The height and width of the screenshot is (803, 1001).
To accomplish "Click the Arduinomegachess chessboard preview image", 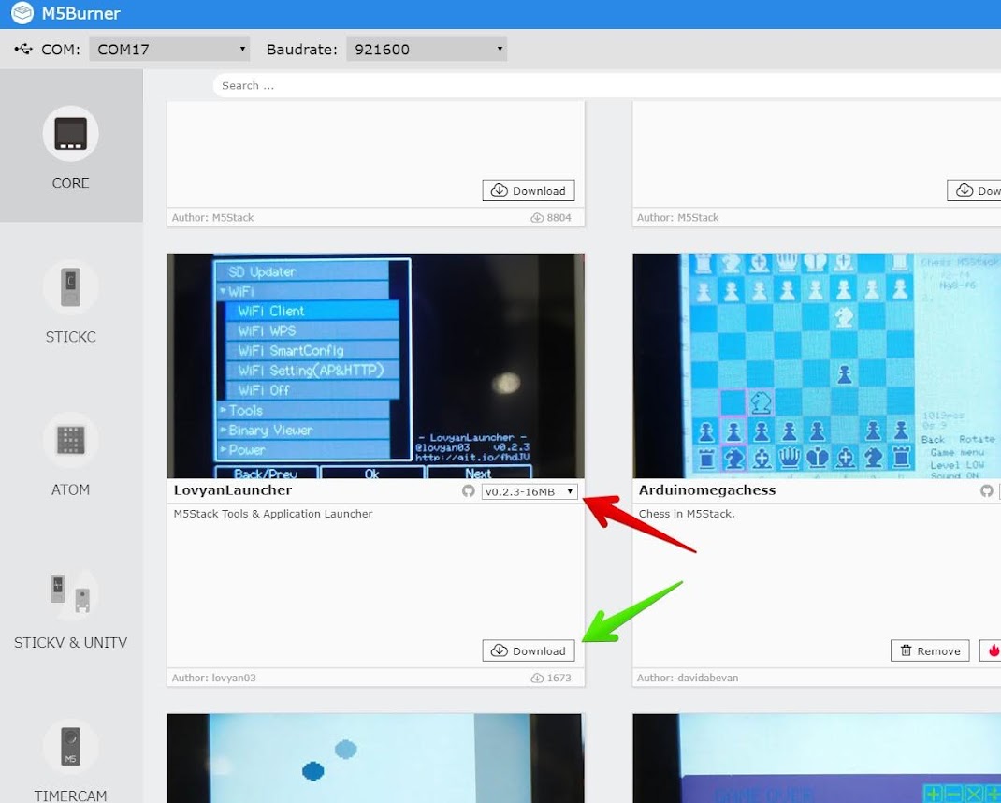I will (817, 365).
